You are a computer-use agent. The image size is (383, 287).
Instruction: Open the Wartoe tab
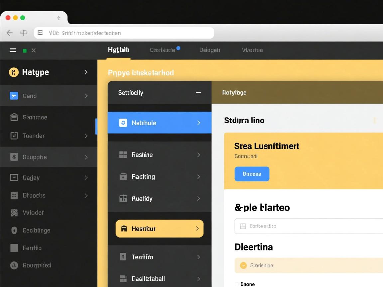[x=252, y=50]
